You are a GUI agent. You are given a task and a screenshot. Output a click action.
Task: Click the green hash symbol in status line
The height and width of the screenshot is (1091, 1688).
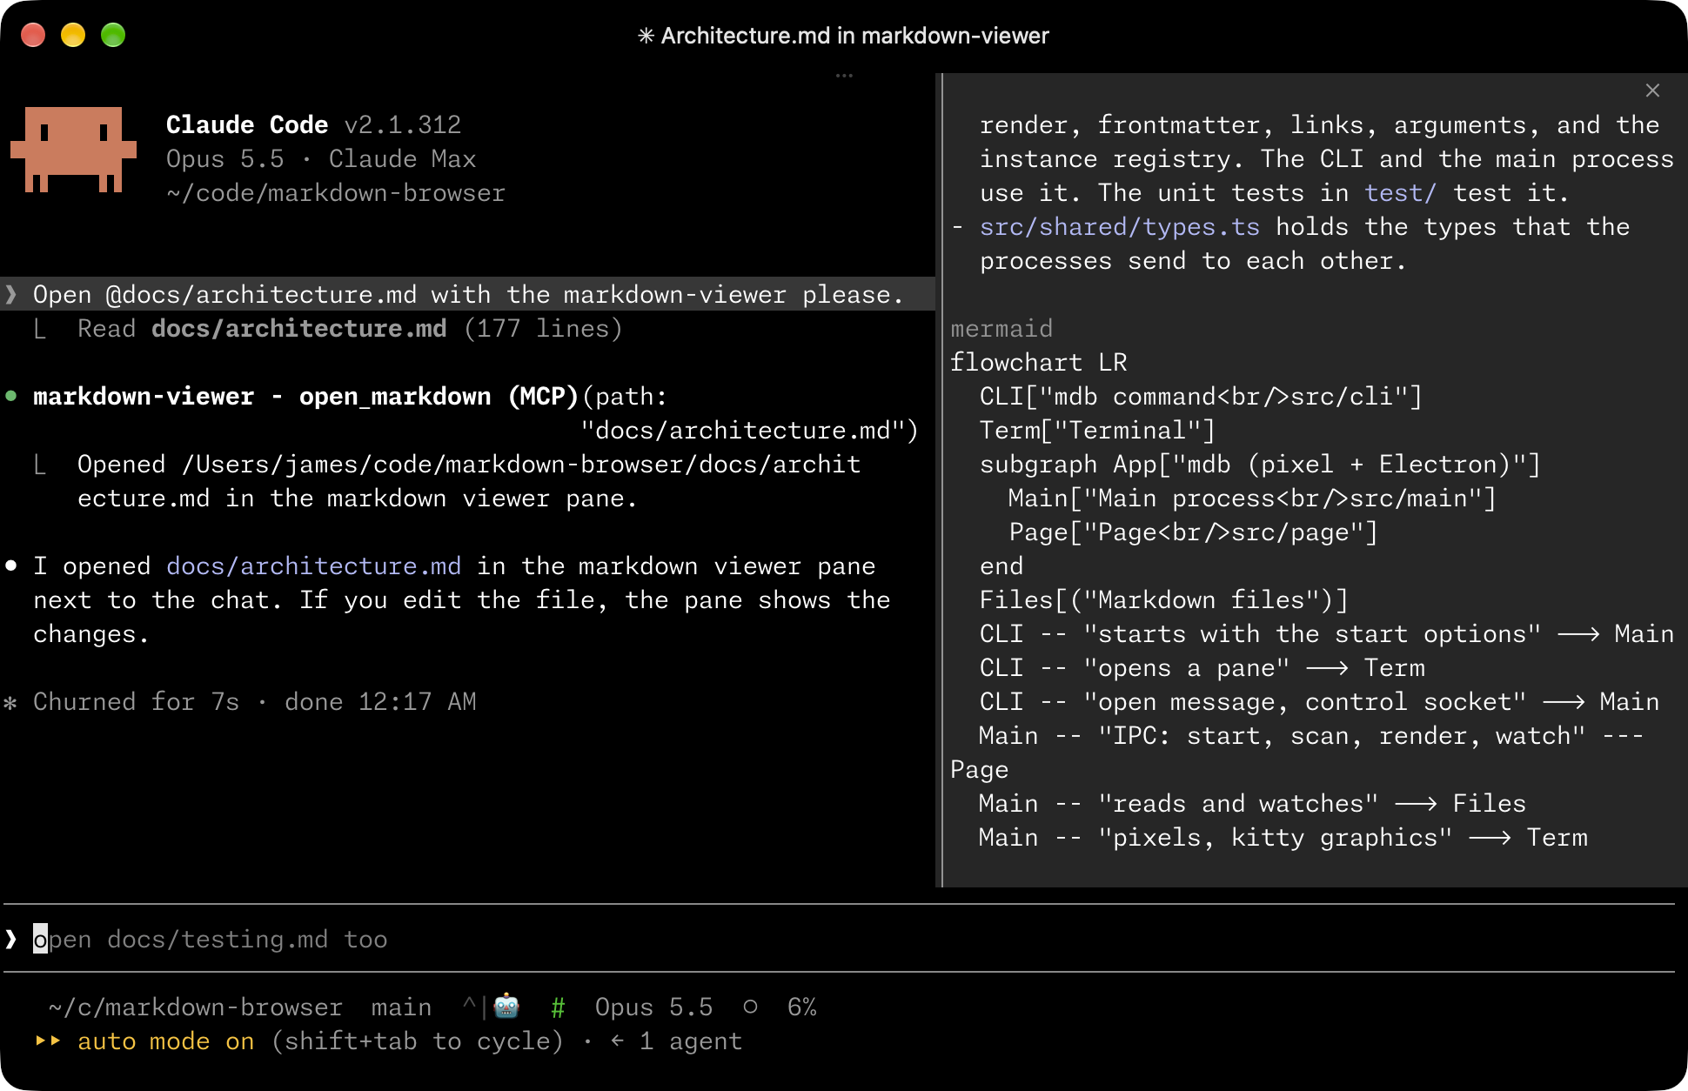[x=558, y=1007]
